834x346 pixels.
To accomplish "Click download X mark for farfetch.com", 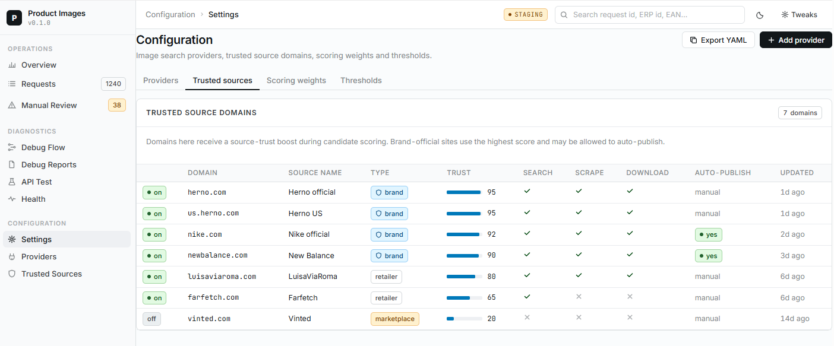I will (630, 297).
